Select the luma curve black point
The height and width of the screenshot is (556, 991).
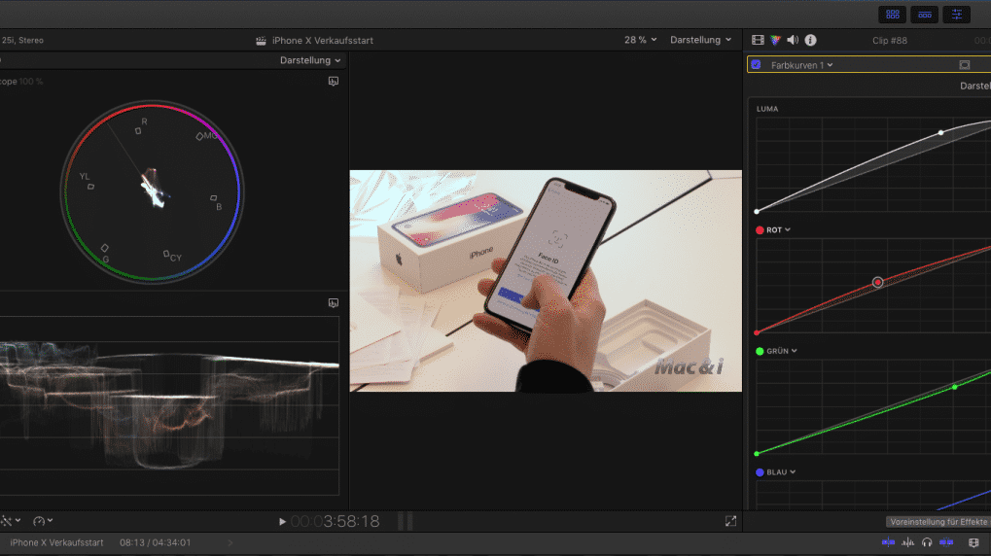pos(757,212)
